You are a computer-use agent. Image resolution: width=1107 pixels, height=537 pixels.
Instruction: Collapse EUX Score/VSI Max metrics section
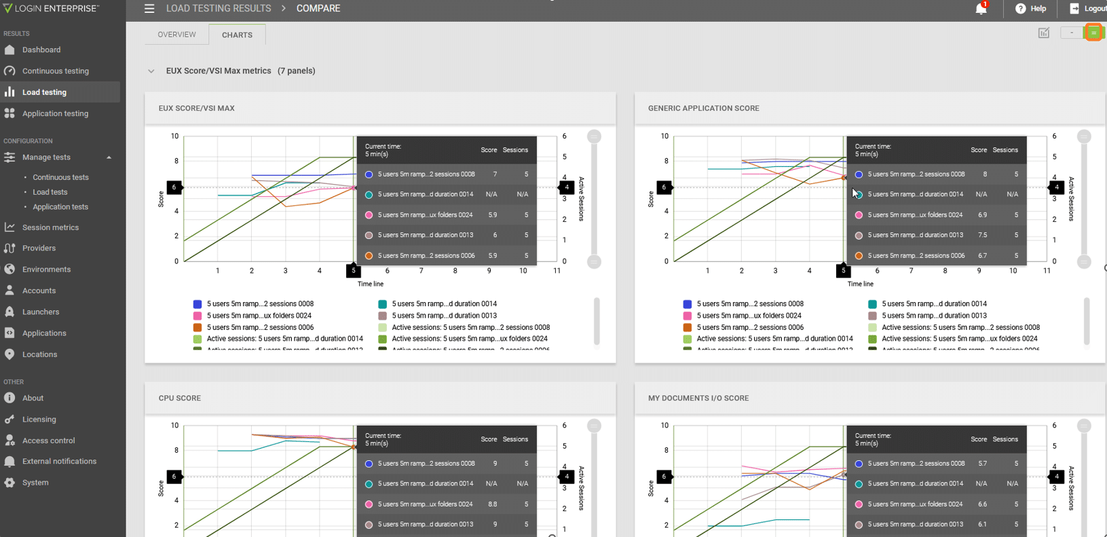151,71
